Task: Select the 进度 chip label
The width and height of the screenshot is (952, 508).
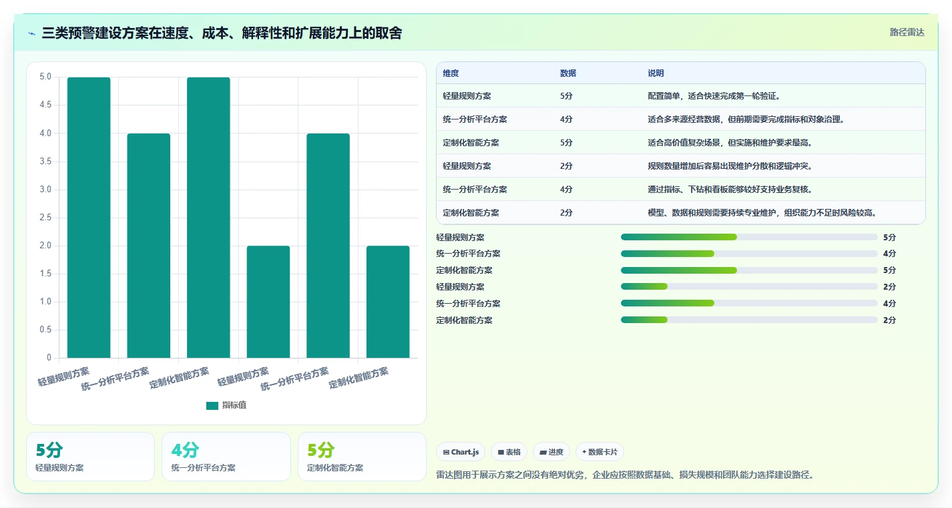Action: pyautogui.click(x=556, y=452)
